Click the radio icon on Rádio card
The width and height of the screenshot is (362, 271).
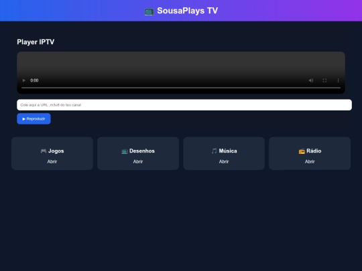pos(302,151)
